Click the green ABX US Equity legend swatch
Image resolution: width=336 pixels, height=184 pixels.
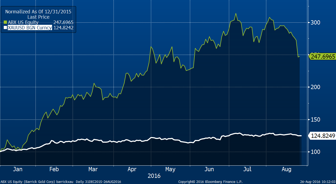[x=5, y=22]
